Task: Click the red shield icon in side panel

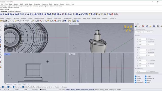Action: (143, 26)
